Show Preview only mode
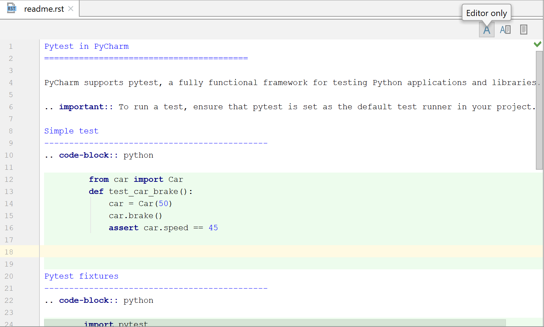The image size is (544, 327). pos(523,30)
